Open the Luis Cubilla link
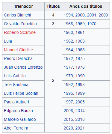This screenshot has width=112, height=134. [x=15, y=76]
